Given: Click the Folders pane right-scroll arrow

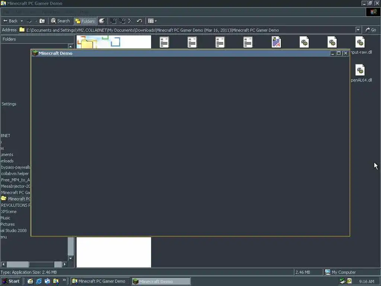Looking at the screenshot, I should point(64,264).
